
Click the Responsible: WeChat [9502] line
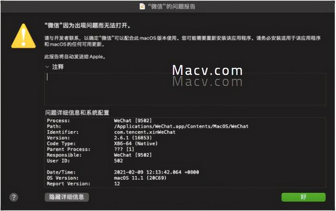[99, 155]
